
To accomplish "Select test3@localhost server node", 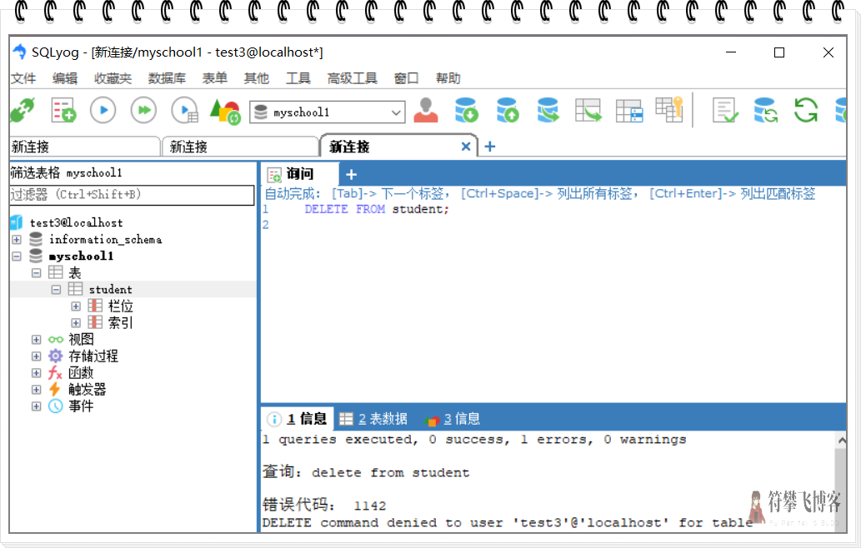I will coord(76,222).
